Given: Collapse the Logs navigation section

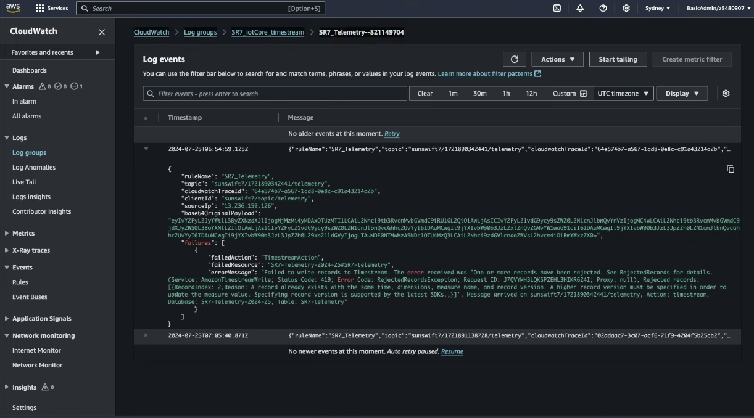Looking at the screenshot, I should click(x=7, y=137).
